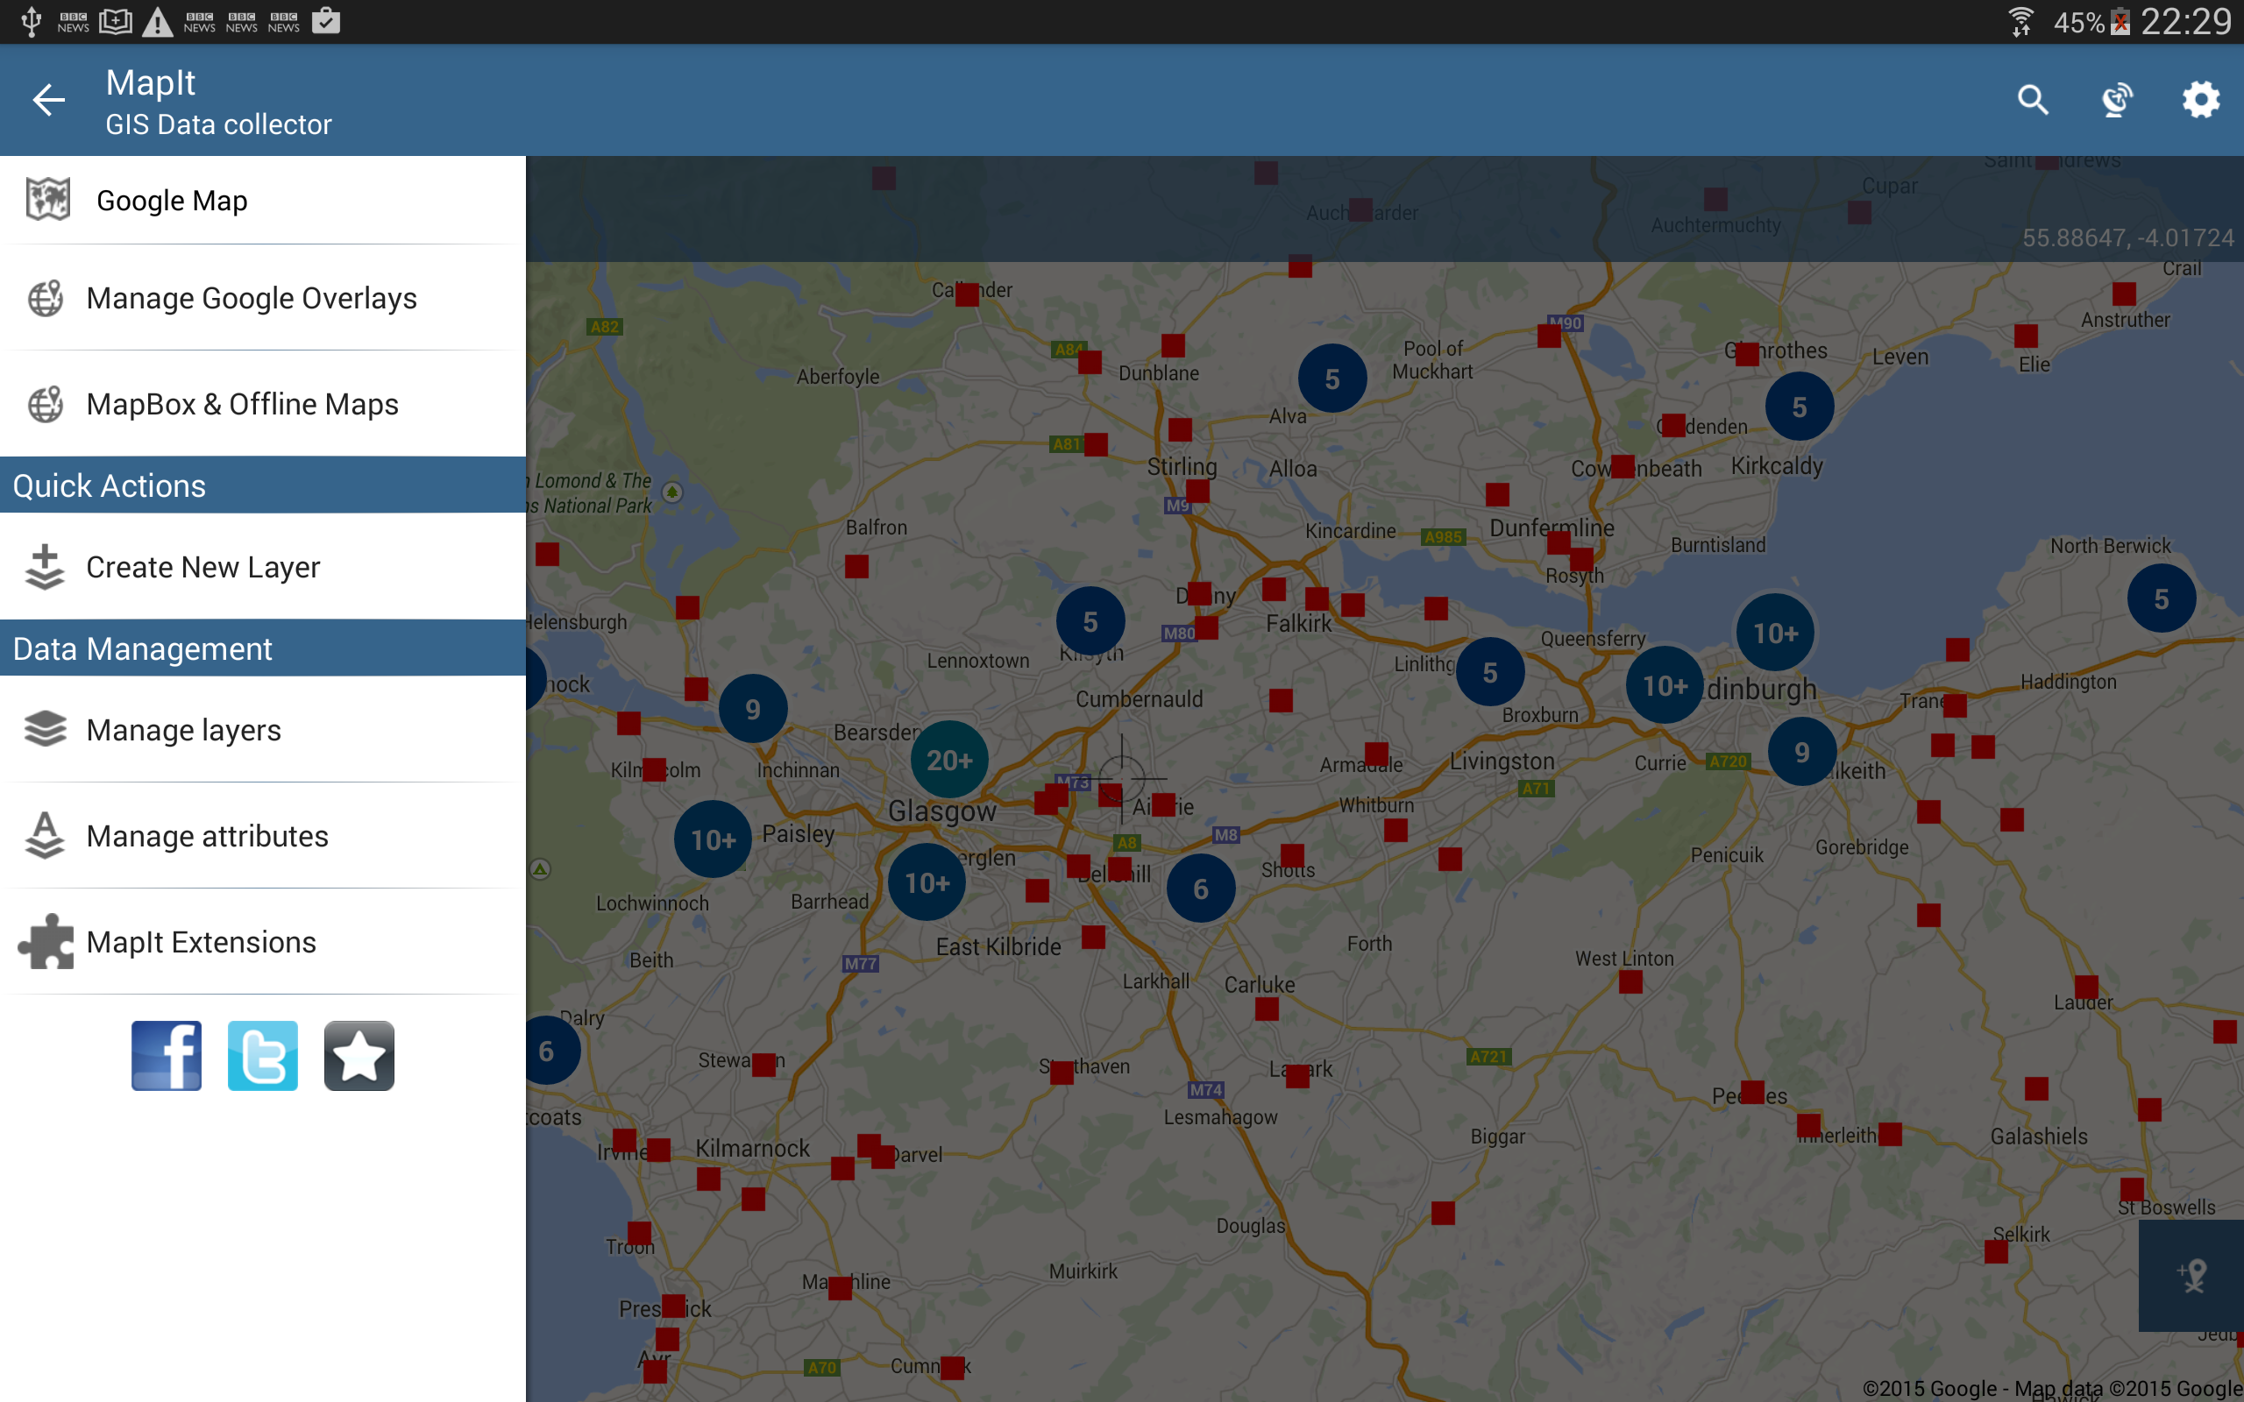
Task: Open the Facebook page icon
Action: [x=166, y=1055]
